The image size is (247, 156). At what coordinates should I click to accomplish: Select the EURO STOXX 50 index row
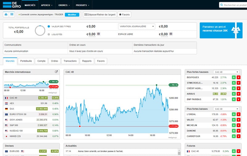pyautogui.click(x=31, y=114)
